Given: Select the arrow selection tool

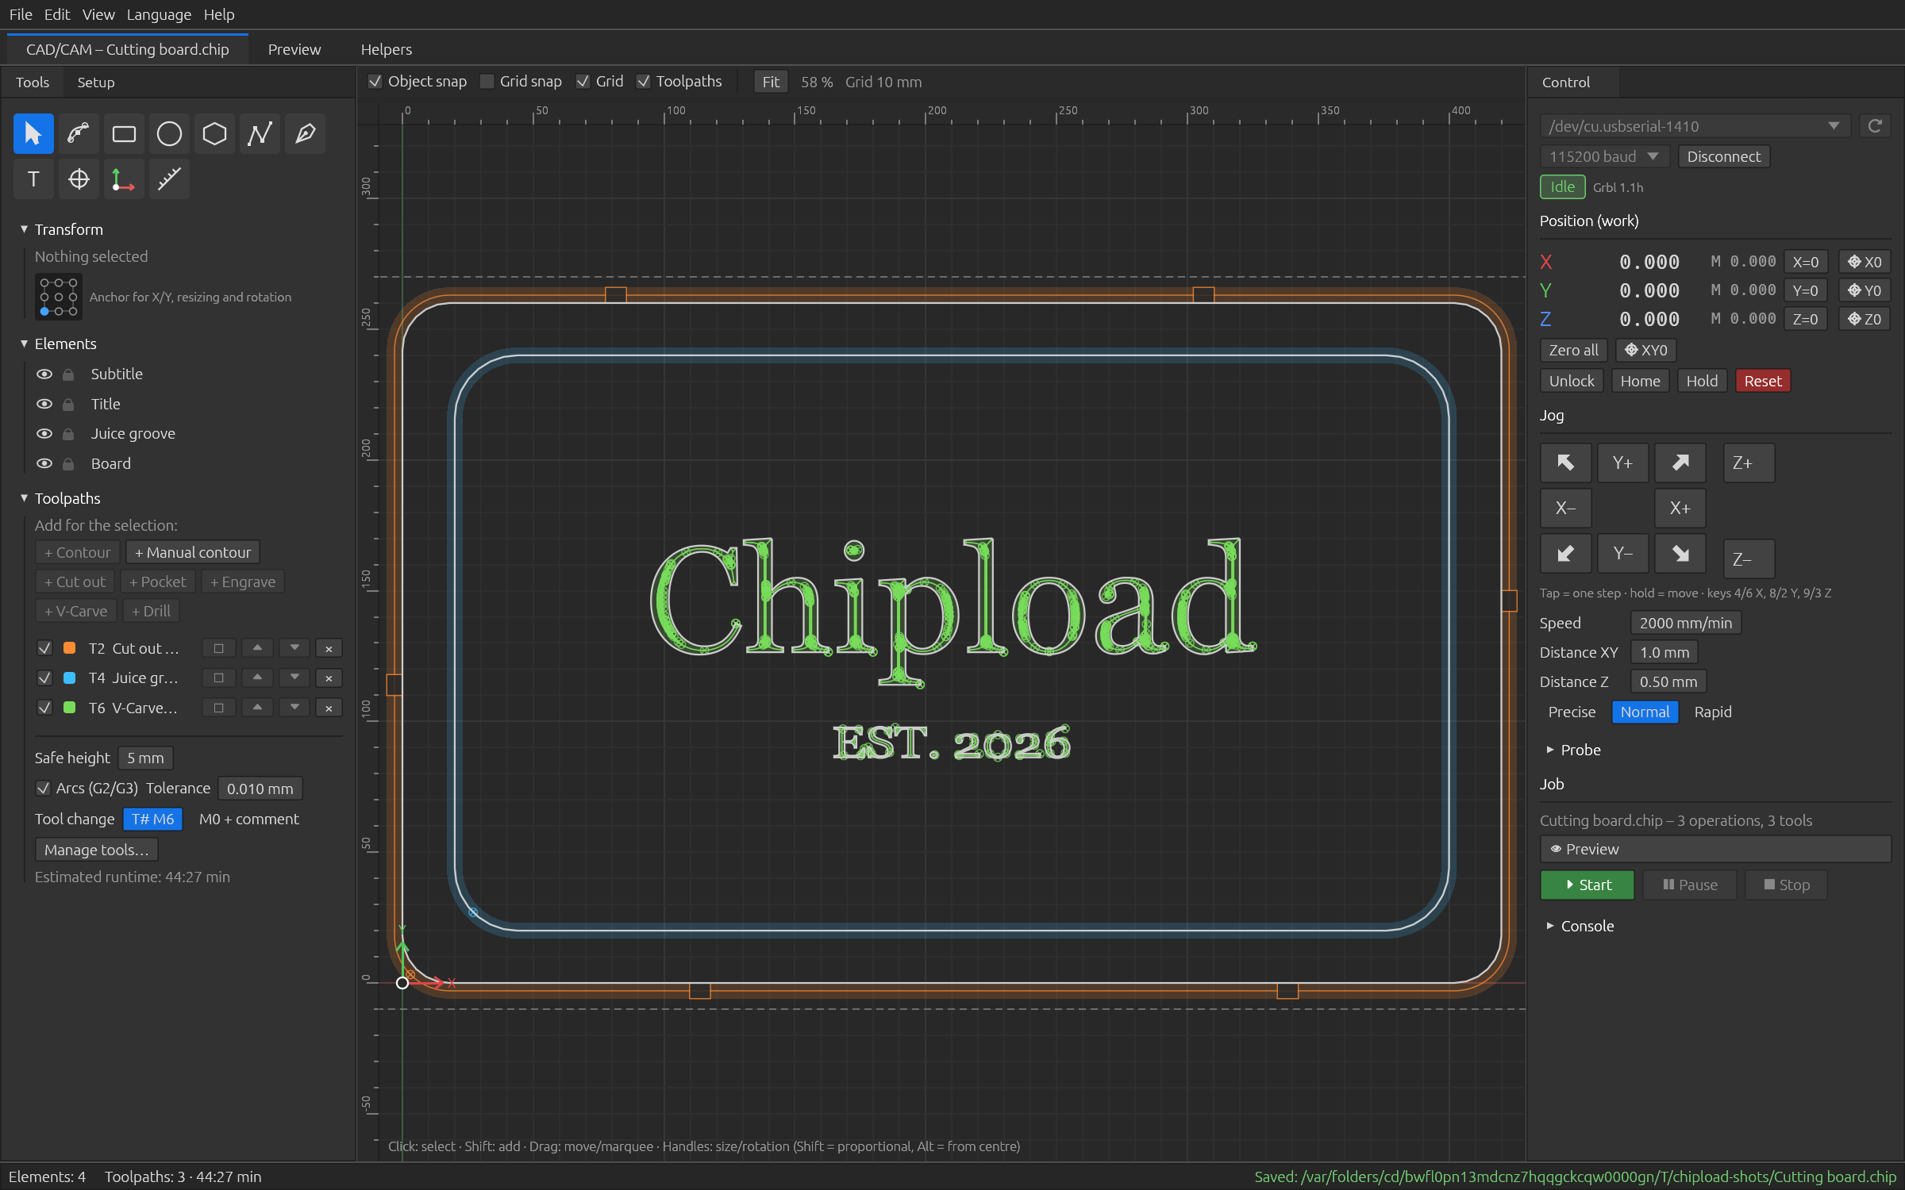Looking at the screenshot, I should tap(33, 133).
